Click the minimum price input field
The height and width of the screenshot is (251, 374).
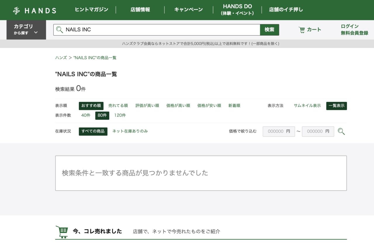coord(279,131)
